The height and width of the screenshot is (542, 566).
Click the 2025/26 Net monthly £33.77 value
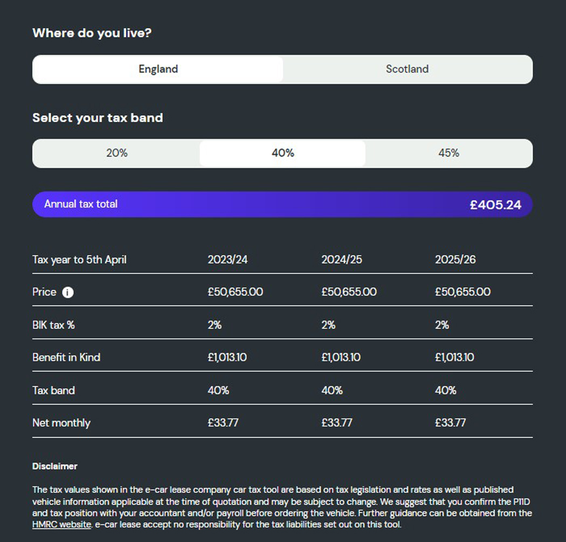click(x=451, y=423)
